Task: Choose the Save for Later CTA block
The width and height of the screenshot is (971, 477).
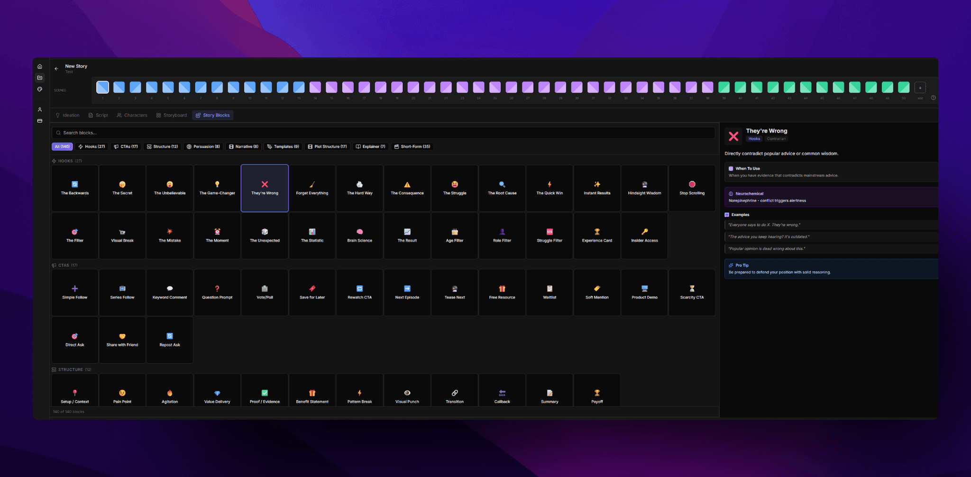Action: click(312, 293)
